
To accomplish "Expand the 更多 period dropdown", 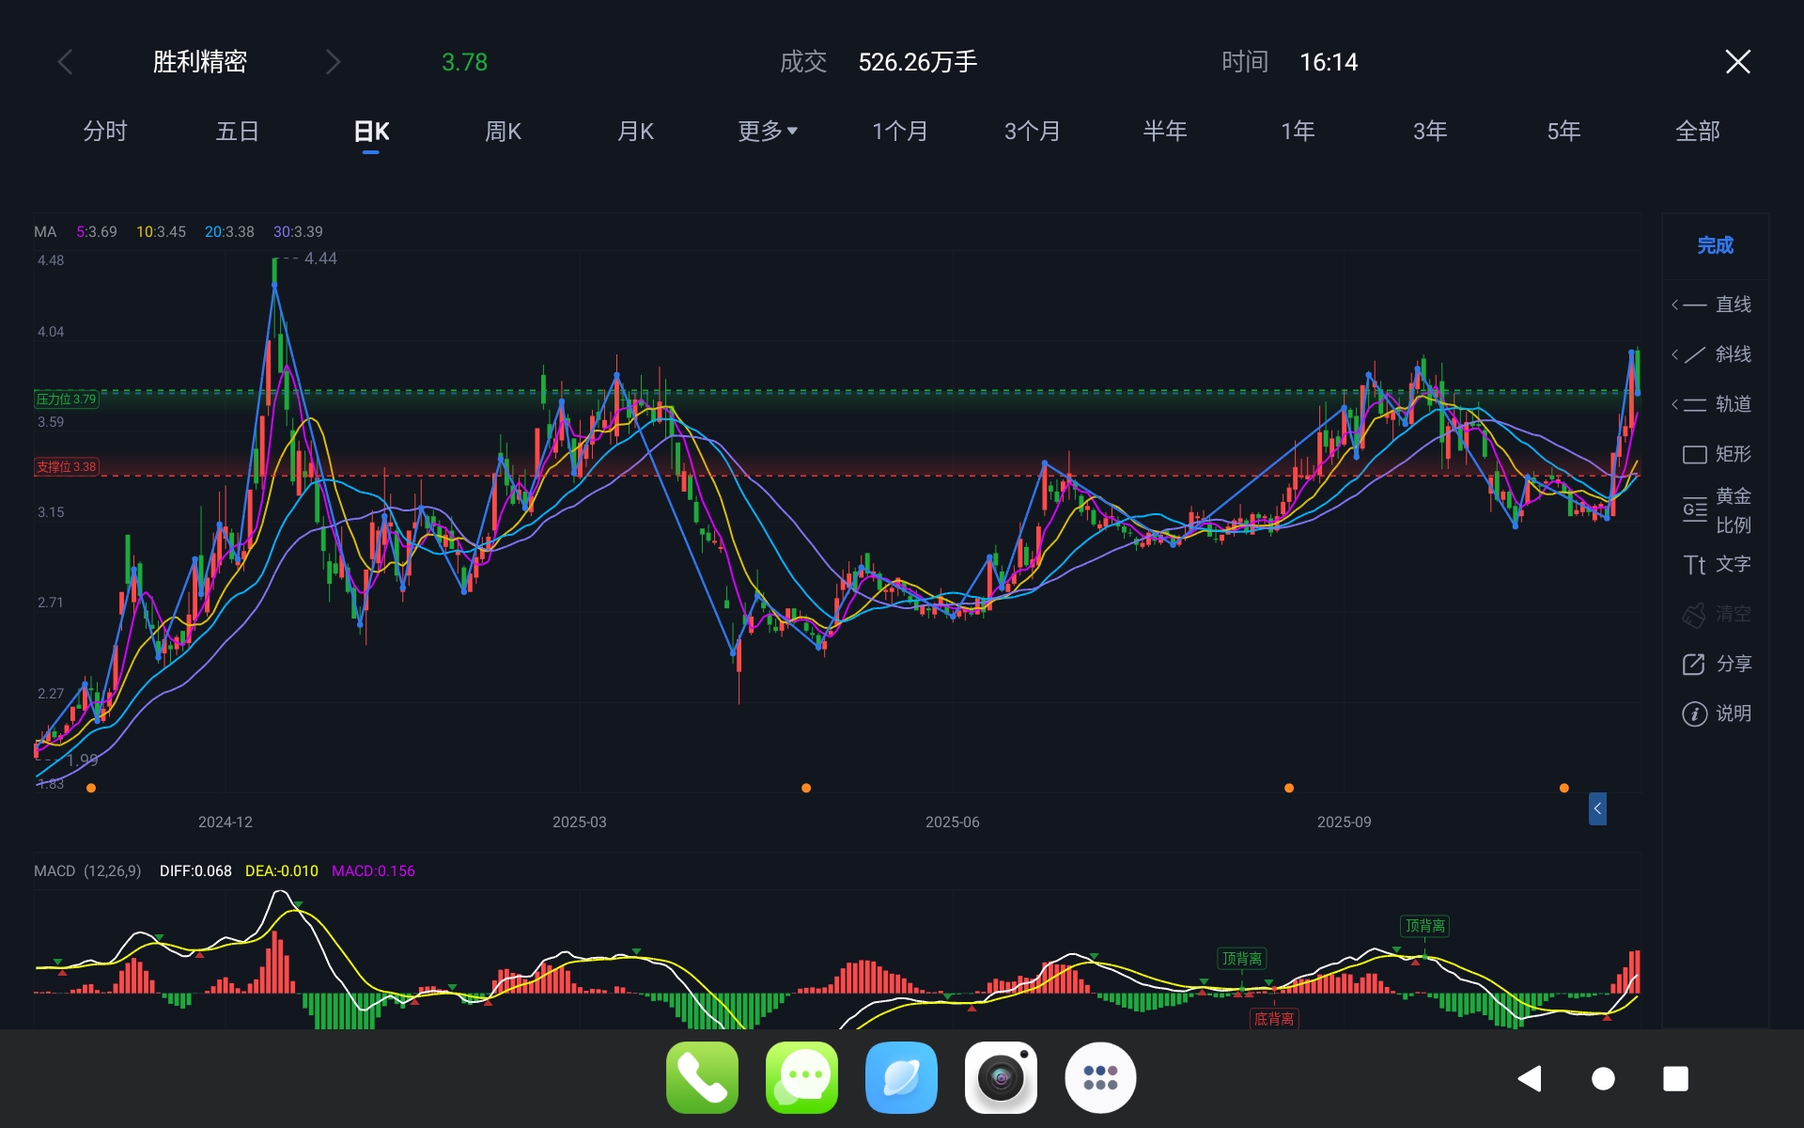I will (x=767, y=131).
